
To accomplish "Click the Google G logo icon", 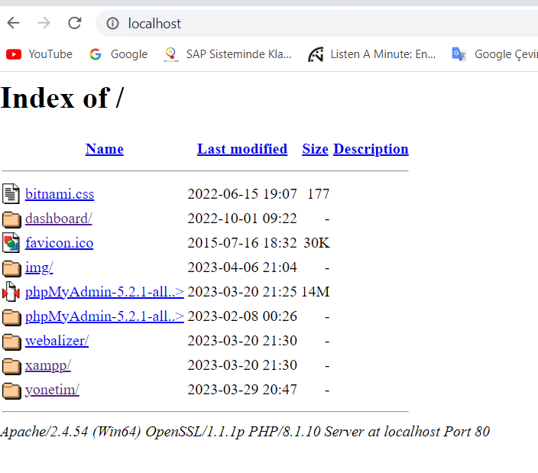I will (x=96, y=54).
